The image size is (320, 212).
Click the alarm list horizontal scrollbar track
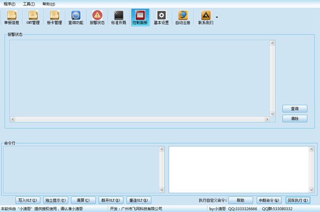[x=140, y=119]
